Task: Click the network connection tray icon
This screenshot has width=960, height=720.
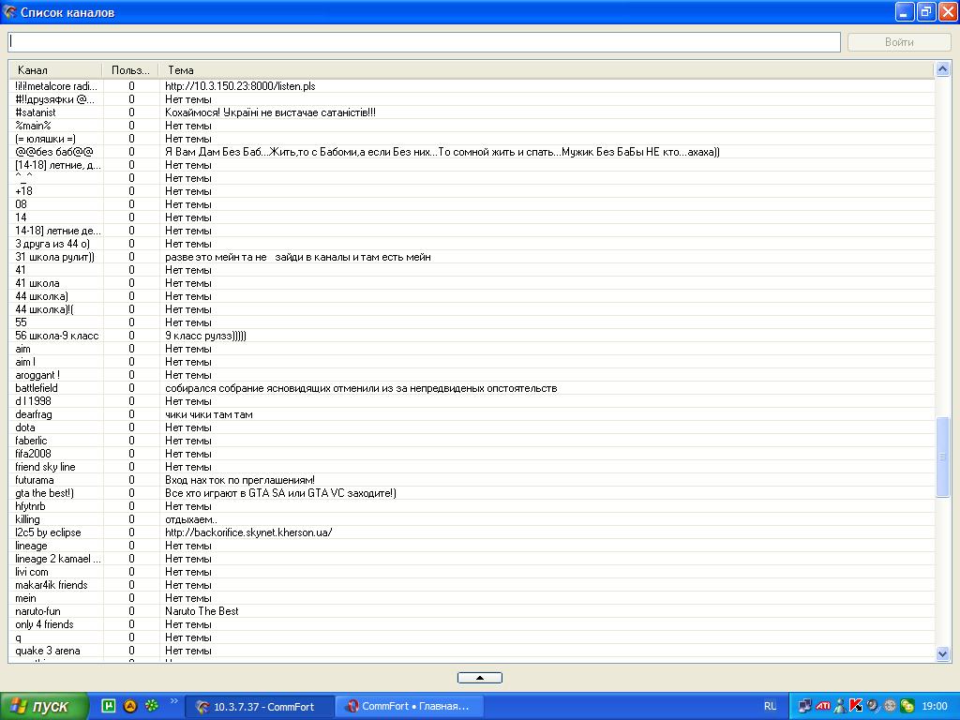Action: pos(805,706)
